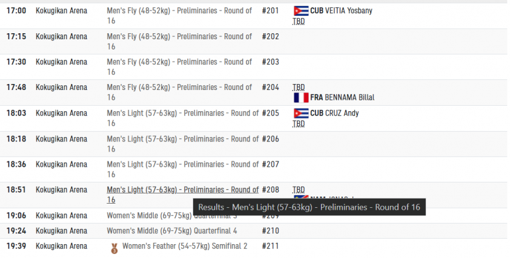Image resolution: width=510 pixels, height=258 pixels.
Task: Click the French flag beside BENNAMA Billal
Action: [301, 97]
